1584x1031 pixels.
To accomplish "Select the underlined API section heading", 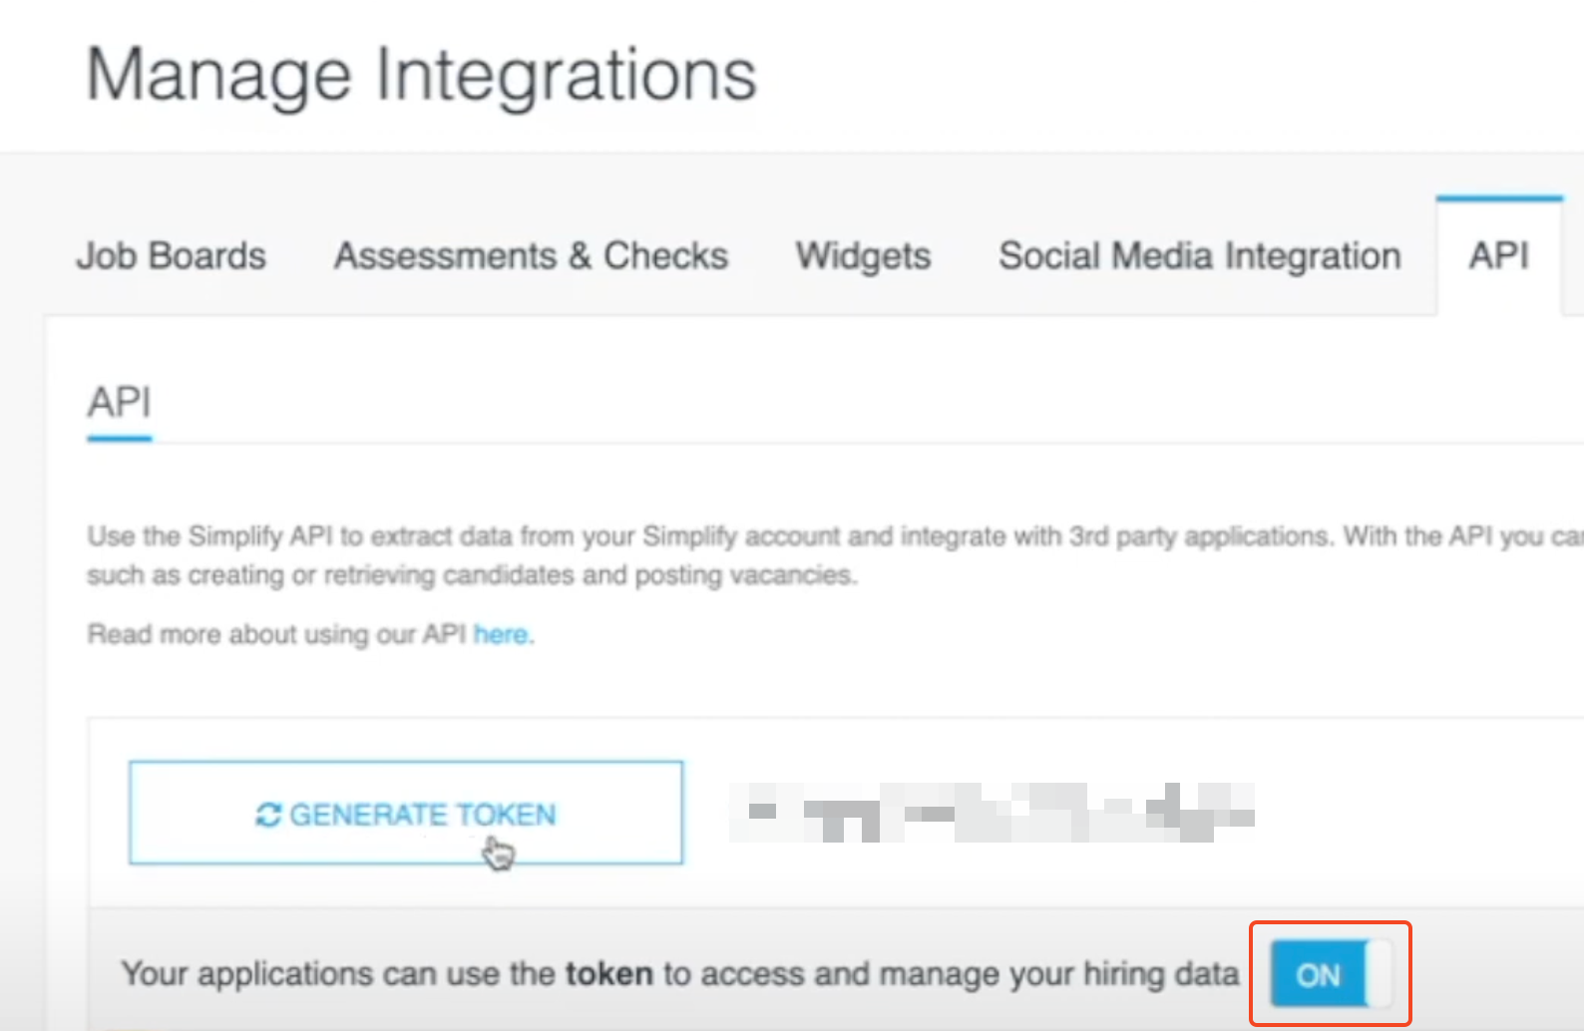I will point(120,403).
